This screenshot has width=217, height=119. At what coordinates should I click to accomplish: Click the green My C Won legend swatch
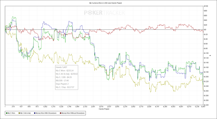pyautogui.click(x=7, y=113)
